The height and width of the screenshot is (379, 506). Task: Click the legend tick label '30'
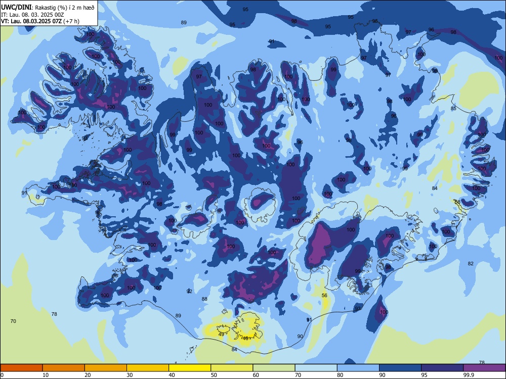[130, 375]
